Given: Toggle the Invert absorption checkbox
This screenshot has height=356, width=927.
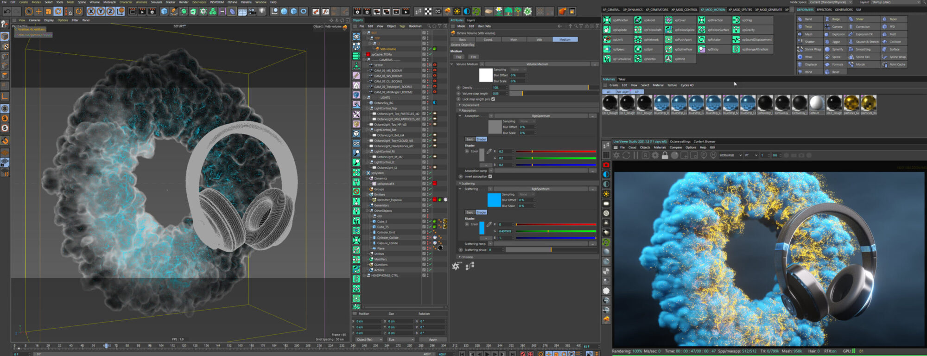Looking at the screenshot, I should (490, 177).
